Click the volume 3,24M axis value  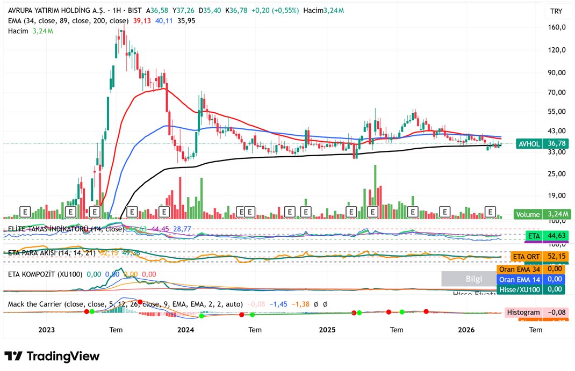[558, 214]
